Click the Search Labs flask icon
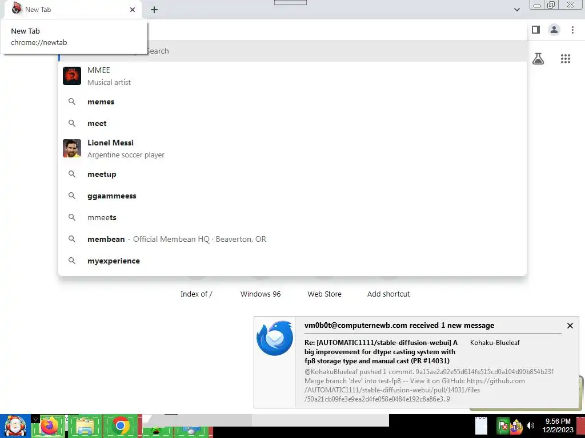Image resolution: width=585 pixels, height=438 pixels. click(x=538, y=59)
